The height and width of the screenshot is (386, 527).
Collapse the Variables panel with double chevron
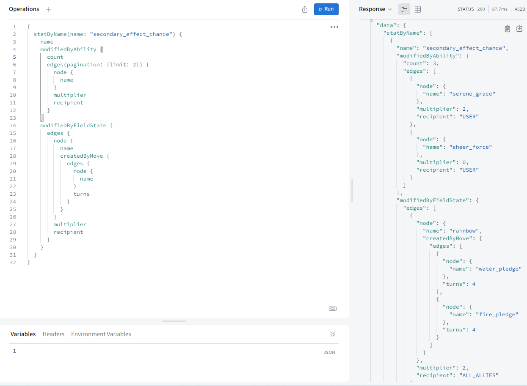tap(333, 334)
